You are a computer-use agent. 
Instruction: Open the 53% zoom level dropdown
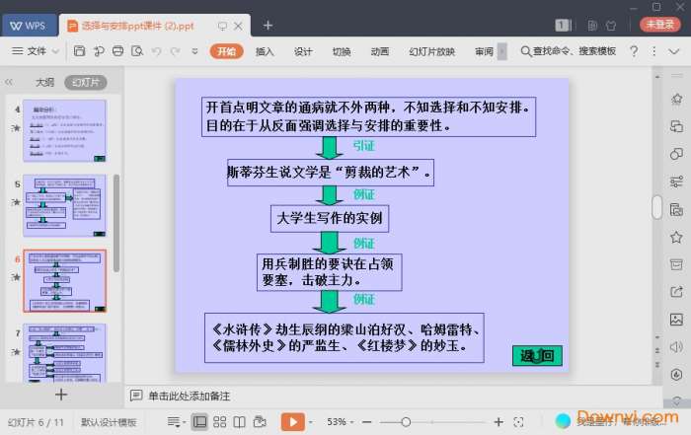click(x=340, y=422)
